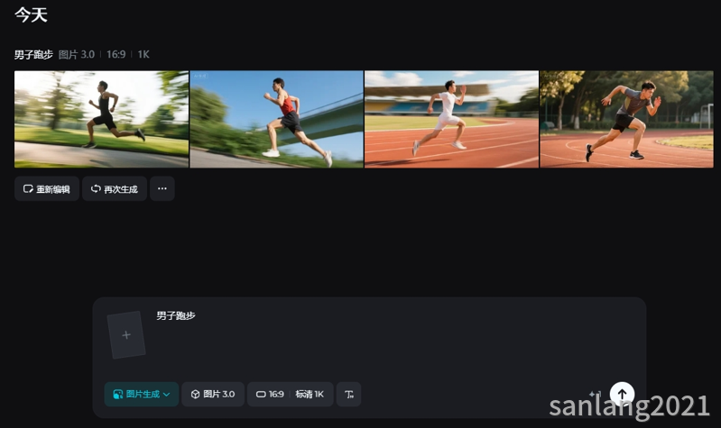Add reference image via plus card
This screenshot has width=721, height=428.
tap(126, 335)
